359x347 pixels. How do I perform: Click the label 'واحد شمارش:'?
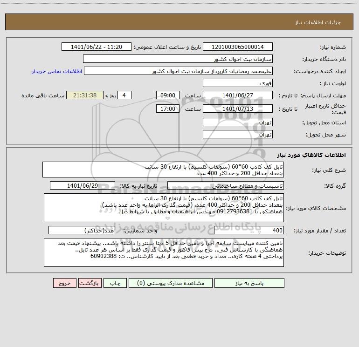[140, 231]
